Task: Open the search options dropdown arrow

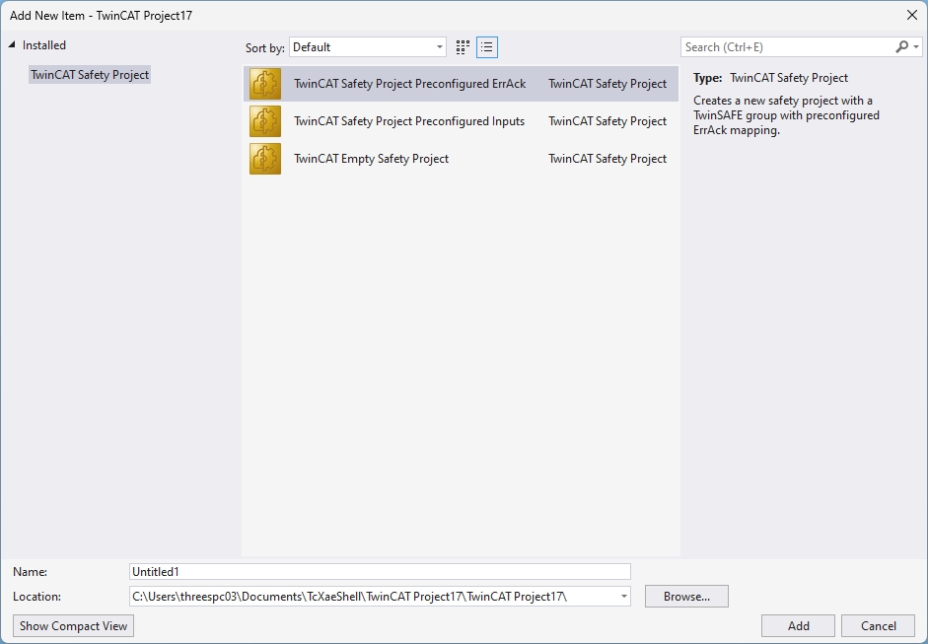Action: 916,46
